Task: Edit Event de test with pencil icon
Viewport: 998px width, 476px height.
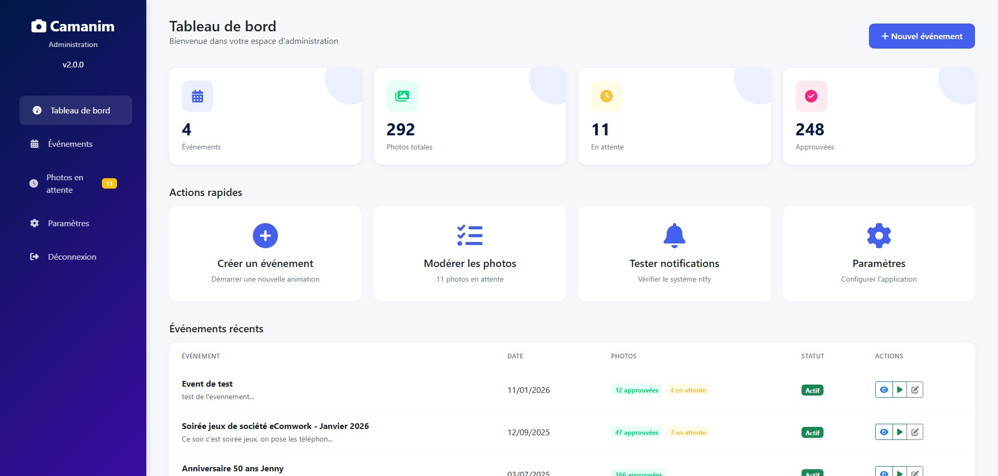Action: (915, 390)
